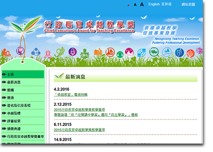This screenshot has width=213, height=152.
Task: Select the smallest font size A
Action: (128, 5)
